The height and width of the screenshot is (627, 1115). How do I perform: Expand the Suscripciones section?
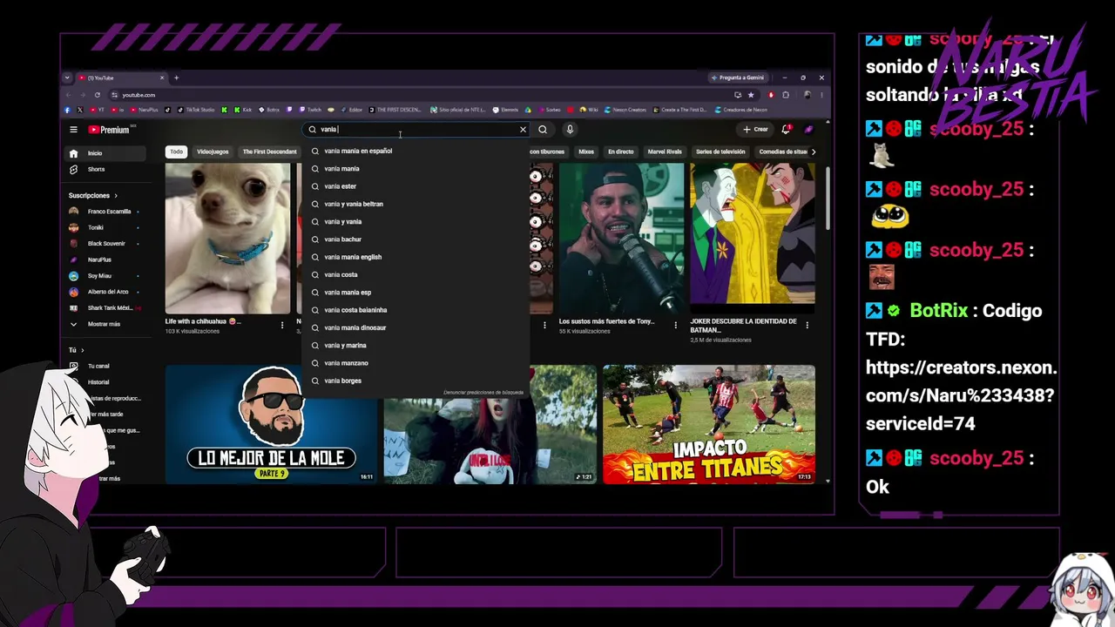pos(93,196)
